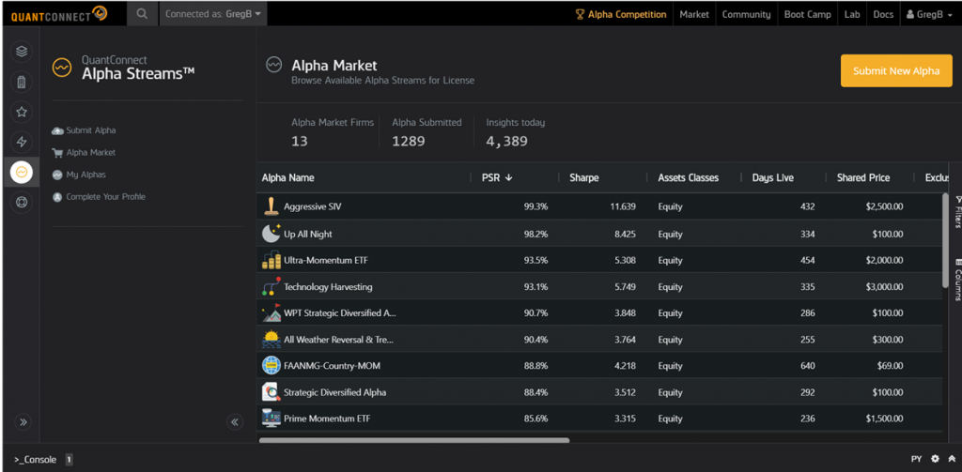962x472 pixels.
Task: Open the Boot Camp menu item
Action: [807, 14]
